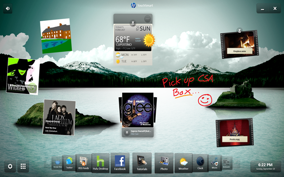284x177 pixels.
Task: Click the 6:22 PM clock display
Action: pyautogui.click(x=265, y=166)
